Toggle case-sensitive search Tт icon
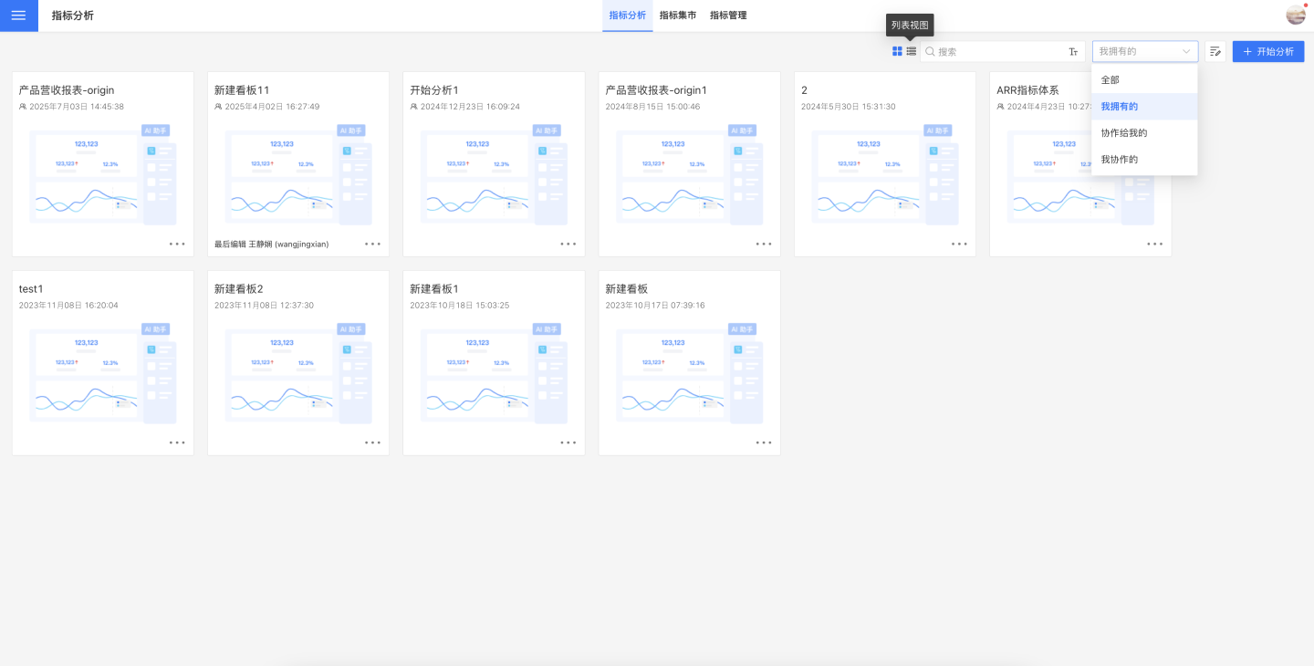Viewport: 1314px width, 666px height. [x=1073, y=52]
